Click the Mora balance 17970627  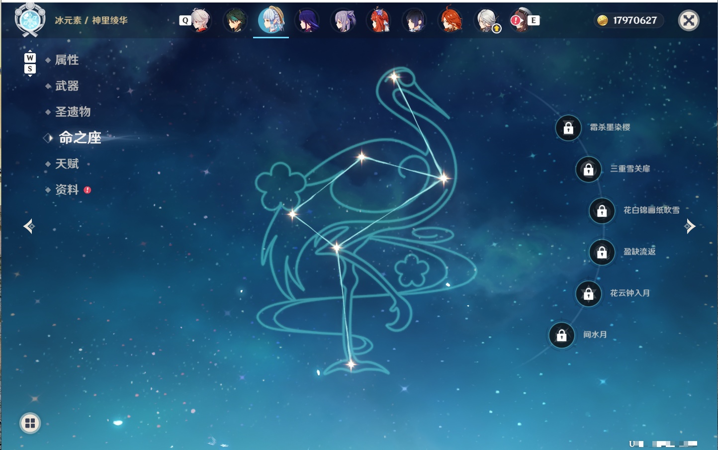629,20
